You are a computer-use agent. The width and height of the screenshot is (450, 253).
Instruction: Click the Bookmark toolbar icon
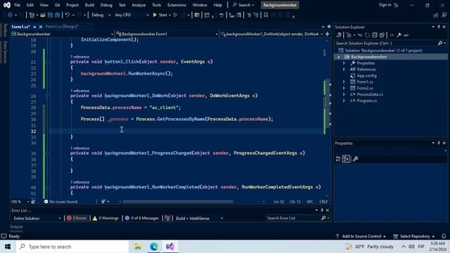(x=266, y=15)
